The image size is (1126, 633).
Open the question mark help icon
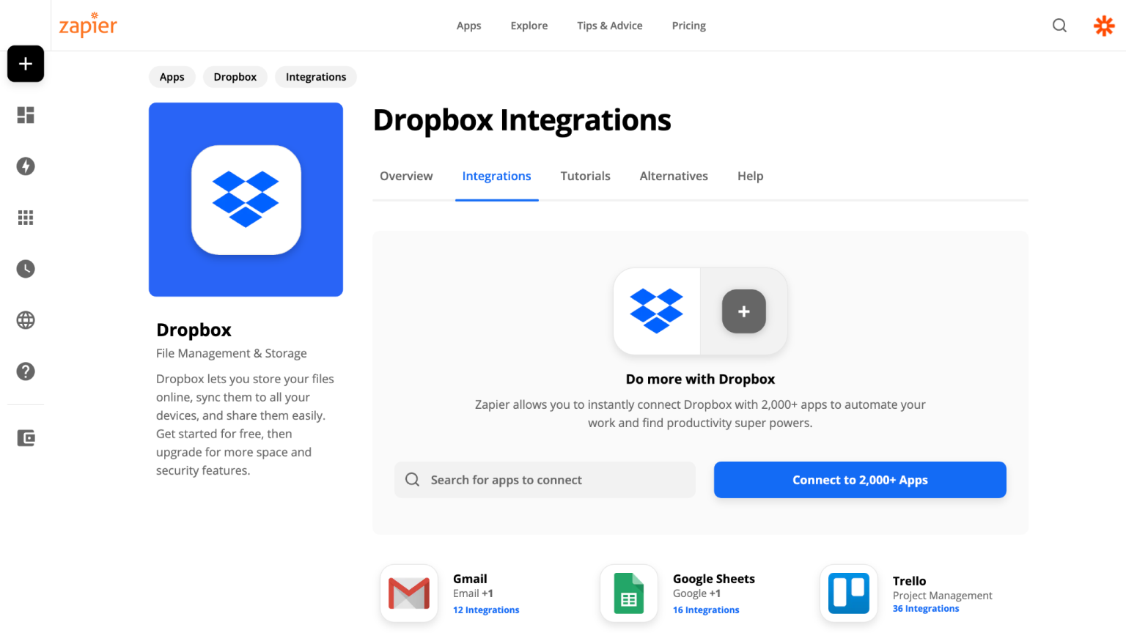point(26,371)
